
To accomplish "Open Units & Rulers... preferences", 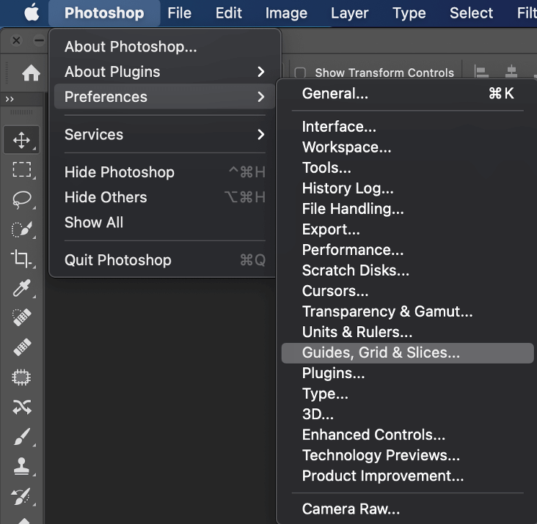I will click(408, 332).
